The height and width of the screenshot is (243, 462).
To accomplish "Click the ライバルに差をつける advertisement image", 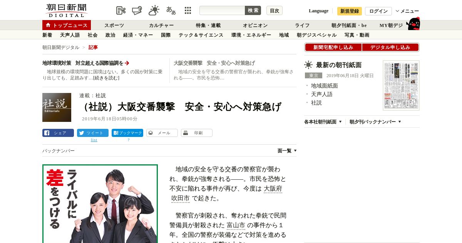I will tap(100, 204).
